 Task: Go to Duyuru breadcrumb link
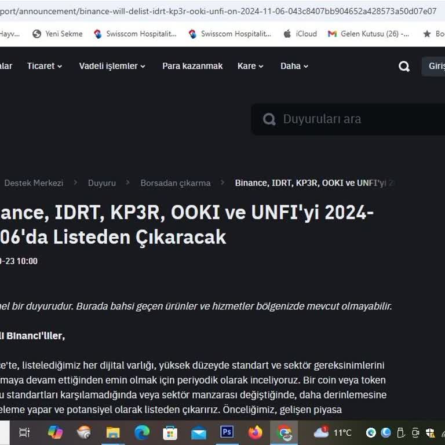[x=102, y=183]
